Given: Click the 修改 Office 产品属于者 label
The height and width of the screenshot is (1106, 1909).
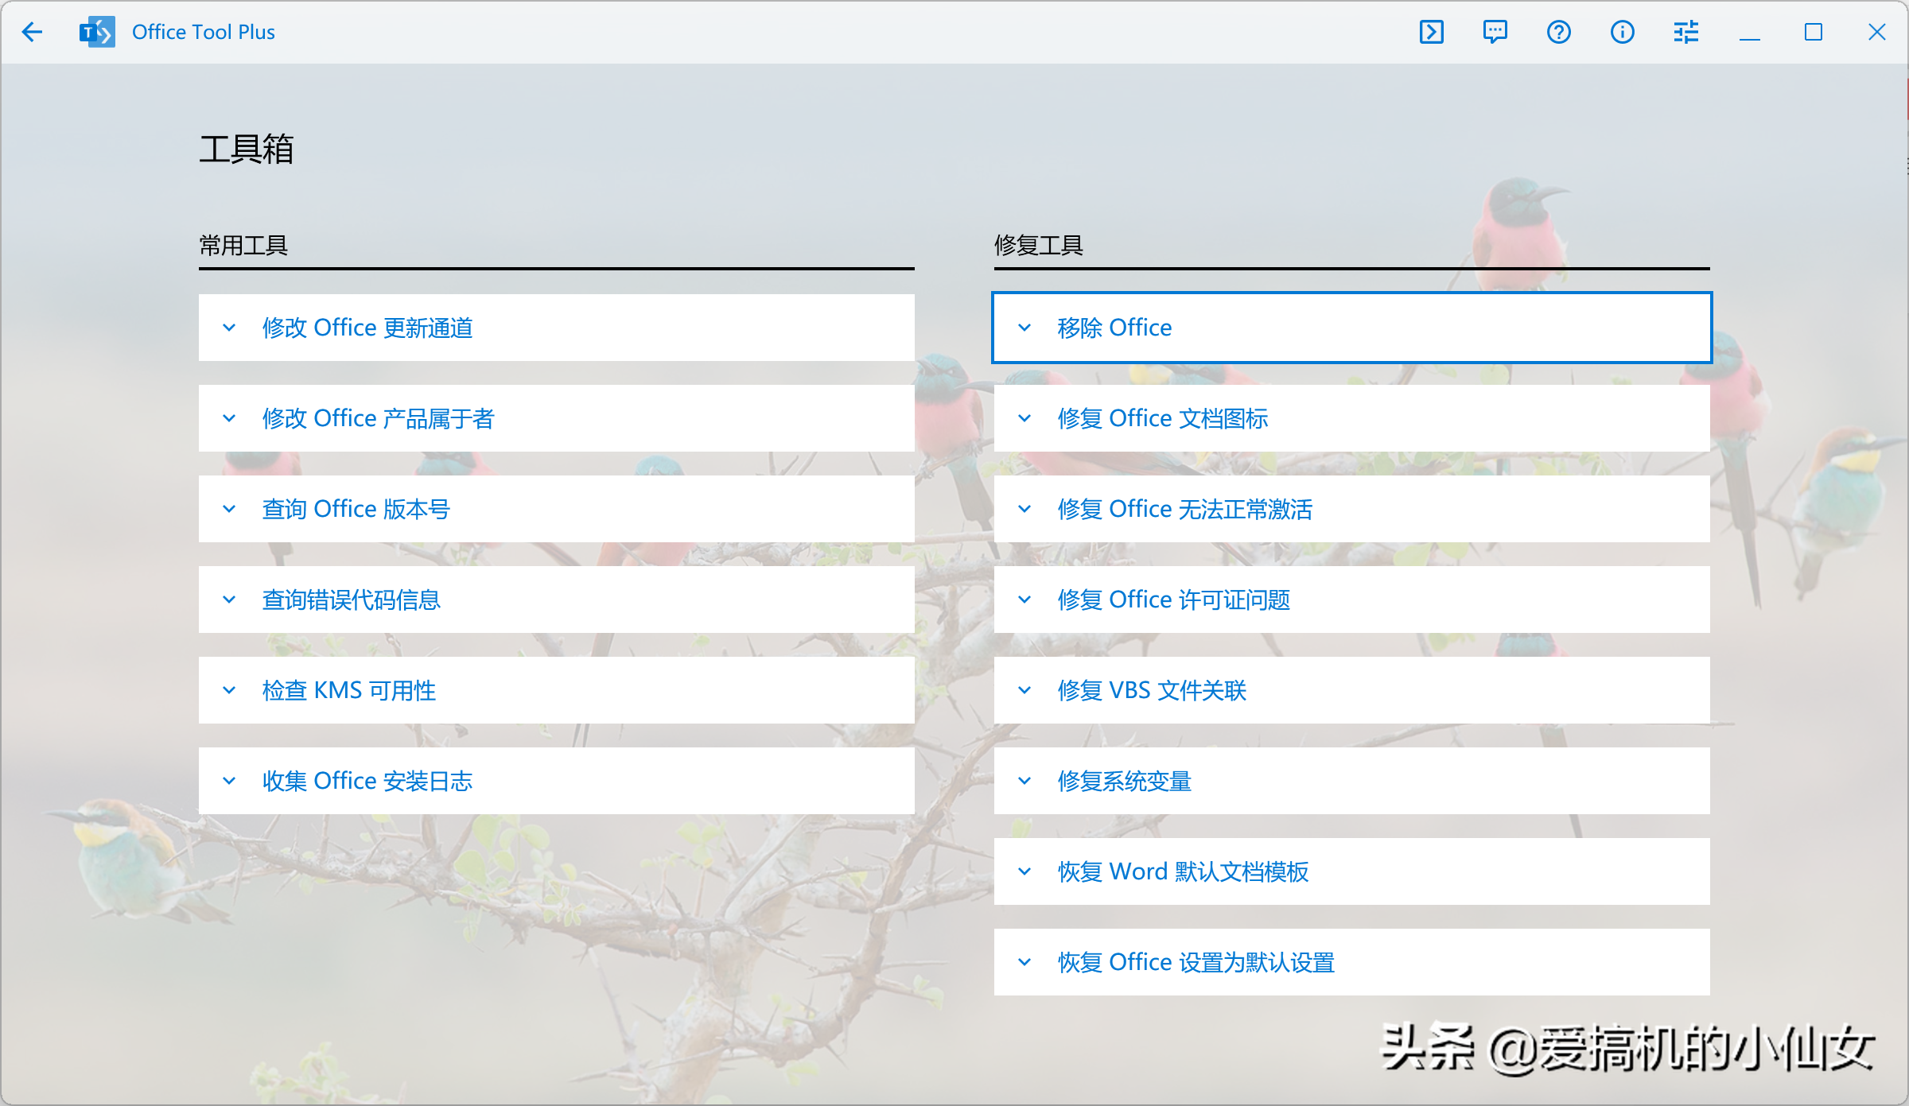Looking at the screenshot, I should tap(379, 418).
